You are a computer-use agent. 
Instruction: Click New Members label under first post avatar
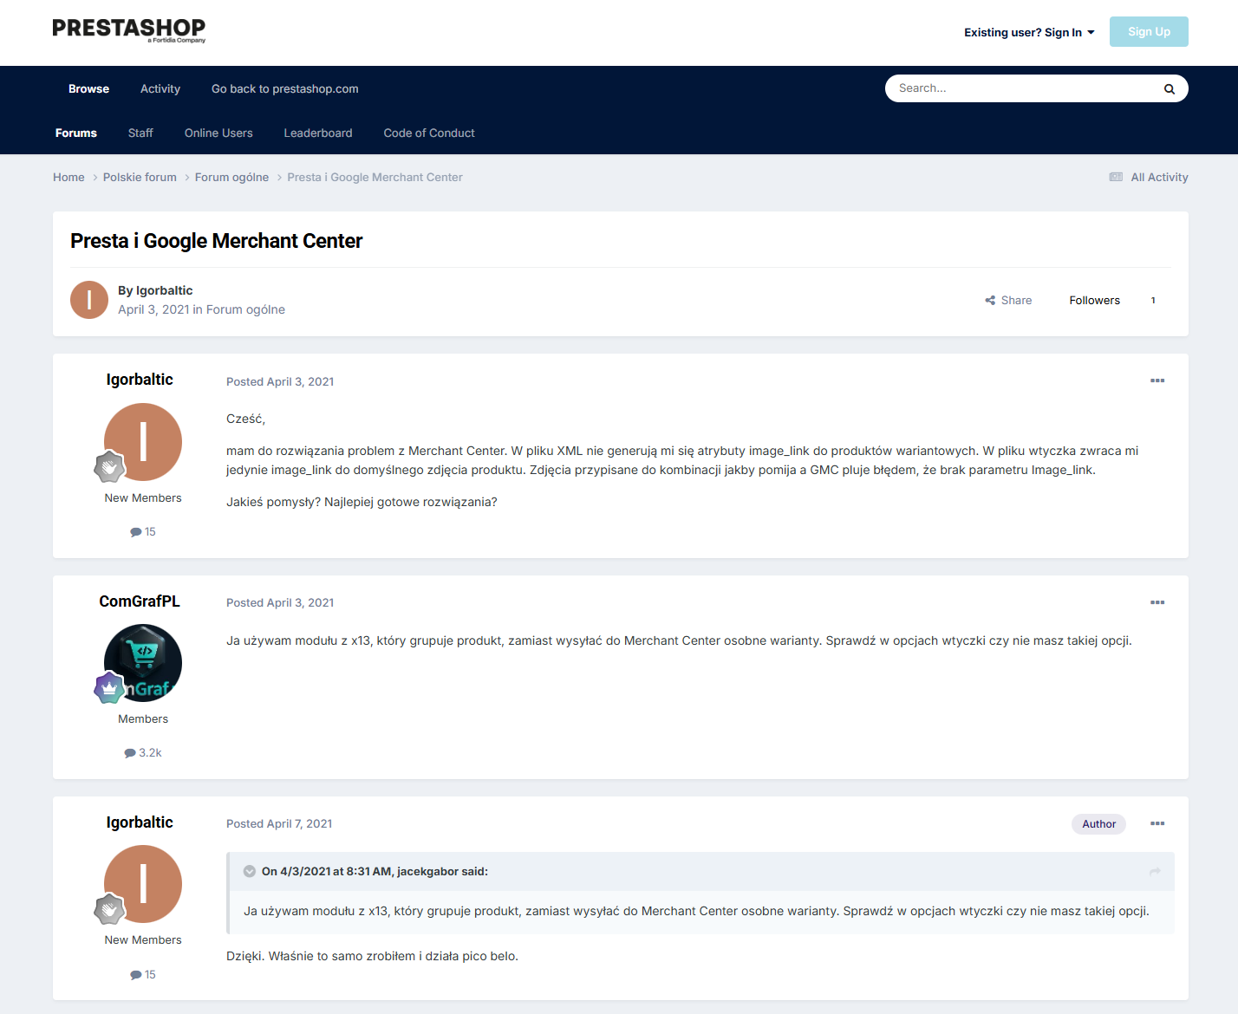click(143, 498)
